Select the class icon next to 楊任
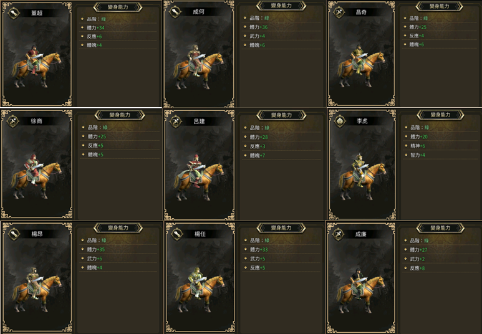This screenshot has height=334, width=482. (176, 234)
